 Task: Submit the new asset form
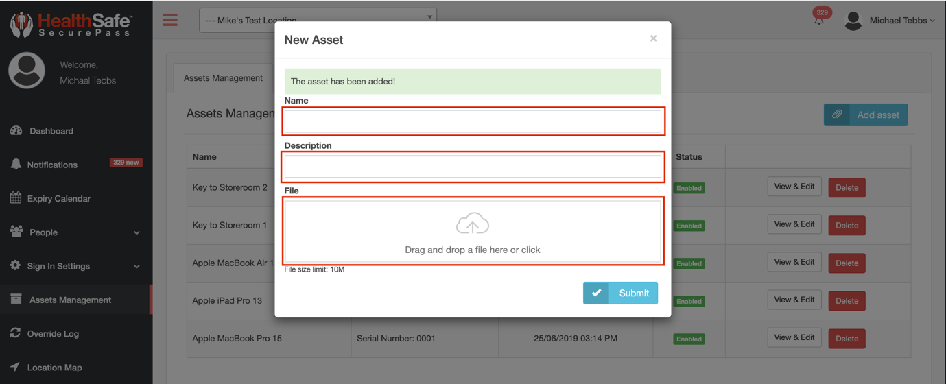click(x=620, y=293)
